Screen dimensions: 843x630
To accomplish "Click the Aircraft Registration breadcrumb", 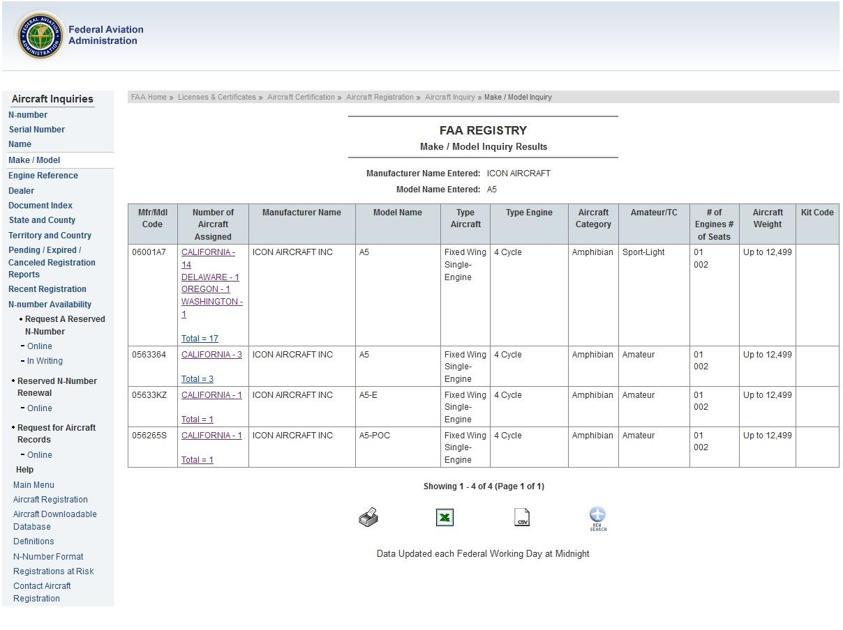I will pos(380,98).
